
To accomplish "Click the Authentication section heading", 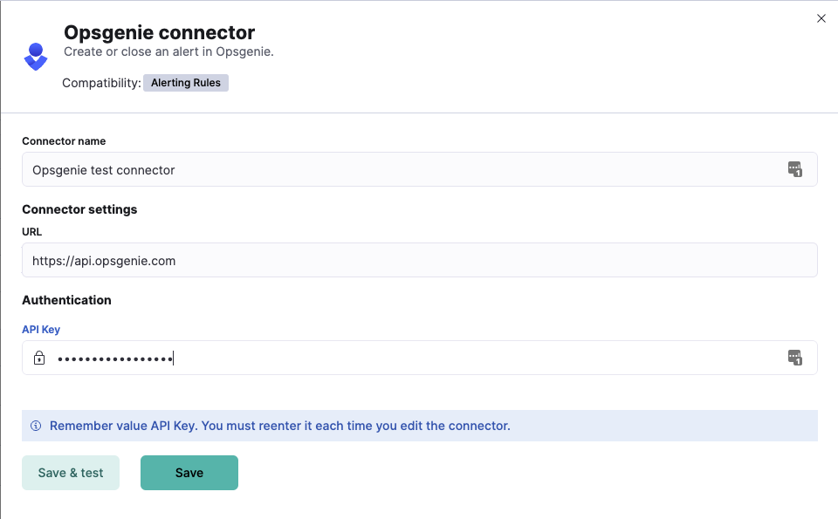I will click(x=66, y=300).
